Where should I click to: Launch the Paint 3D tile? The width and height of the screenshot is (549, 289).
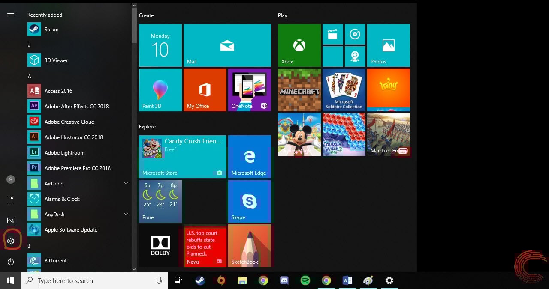[160, 90]
